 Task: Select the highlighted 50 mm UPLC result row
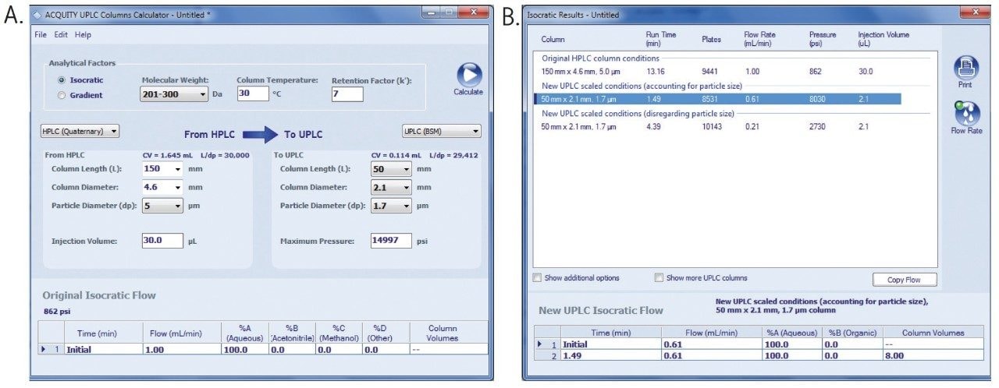click(716, 99)
